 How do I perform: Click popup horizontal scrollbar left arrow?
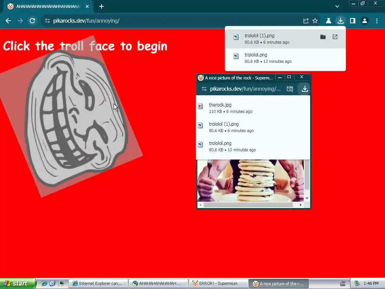pos(201,205)
